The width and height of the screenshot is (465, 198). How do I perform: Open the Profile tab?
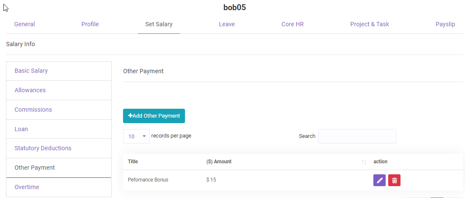90,24
